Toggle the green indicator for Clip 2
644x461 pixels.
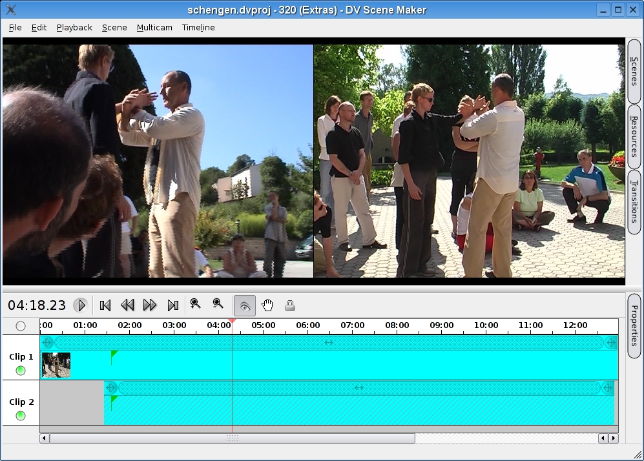click(x=21, y=416)
